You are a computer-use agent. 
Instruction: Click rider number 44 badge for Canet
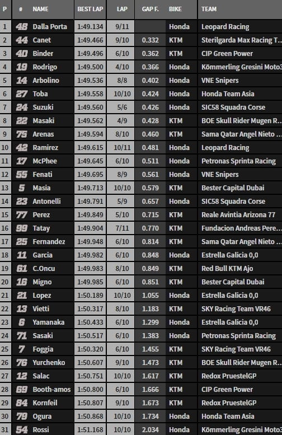coord(22,40)
